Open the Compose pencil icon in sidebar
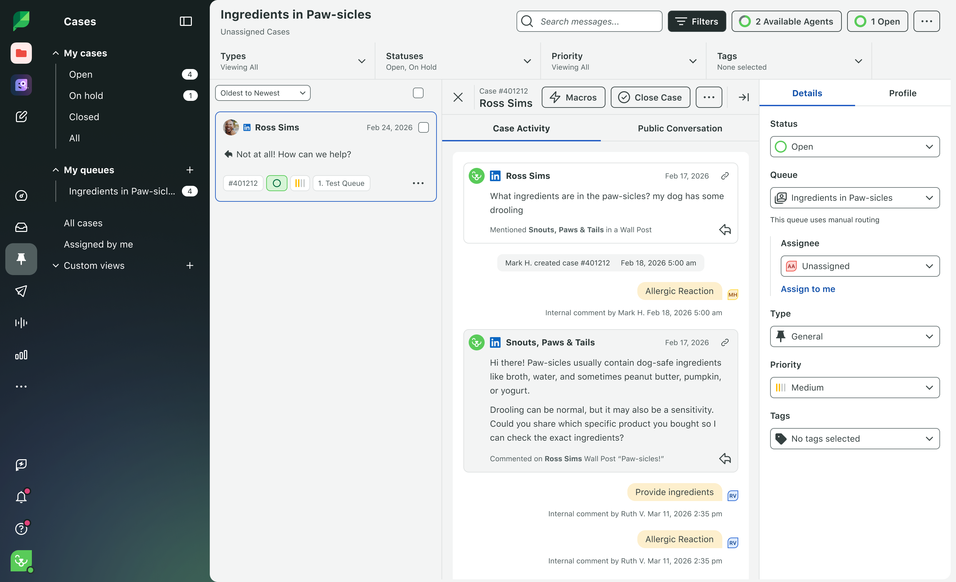 (21, 116)
